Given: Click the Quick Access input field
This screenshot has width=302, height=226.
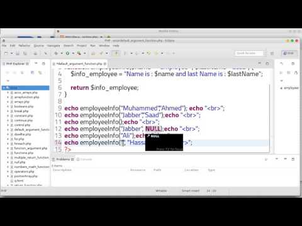Looking at the screenshot, I should point(249,53).
